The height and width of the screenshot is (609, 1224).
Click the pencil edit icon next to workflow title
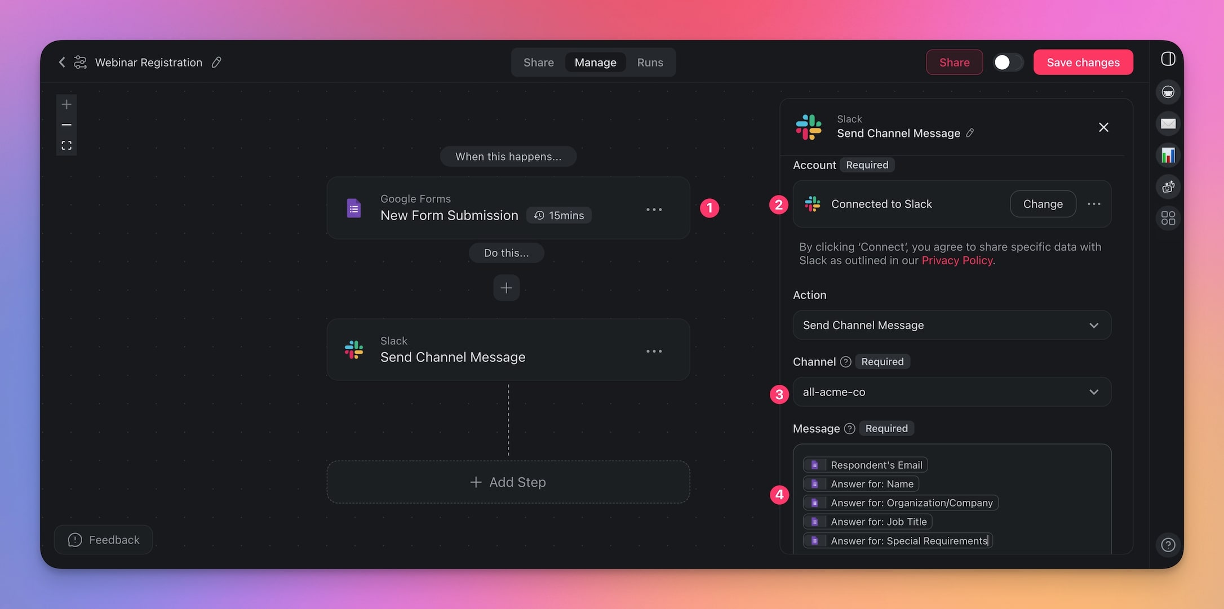click(x=216, y=61)
